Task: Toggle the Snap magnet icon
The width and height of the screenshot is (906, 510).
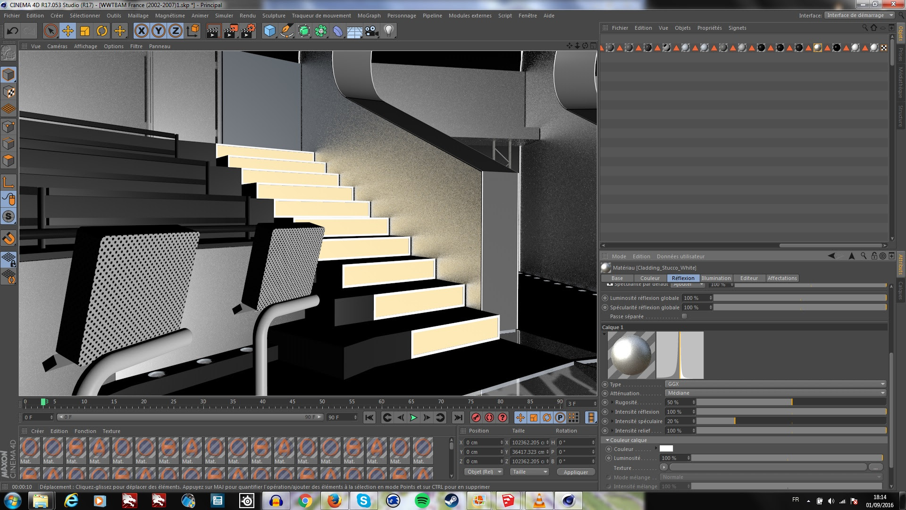Action: coord(9,238)
